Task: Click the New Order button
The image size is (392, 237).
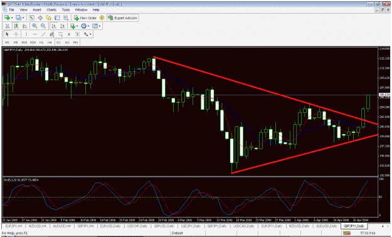Action: pyautogui.click(x=85, y=18)
